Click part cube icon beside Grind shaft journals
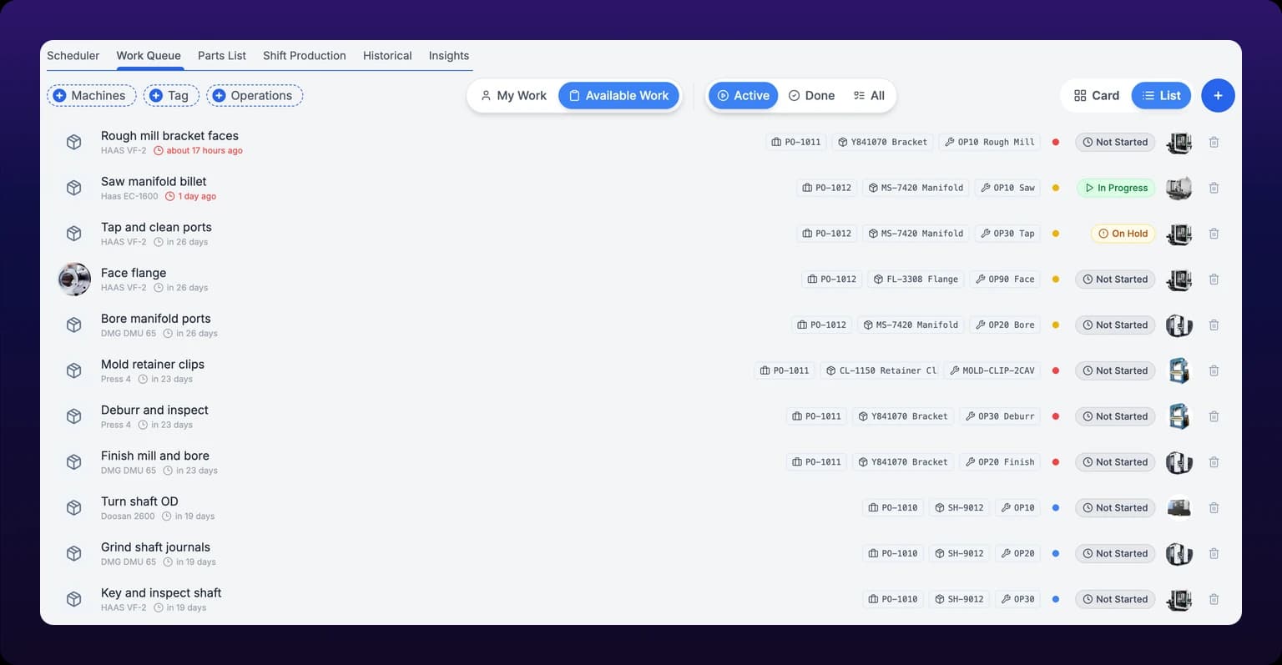Image resolution: width=1282 pixels, height=665 pixels. click(74, 553)
